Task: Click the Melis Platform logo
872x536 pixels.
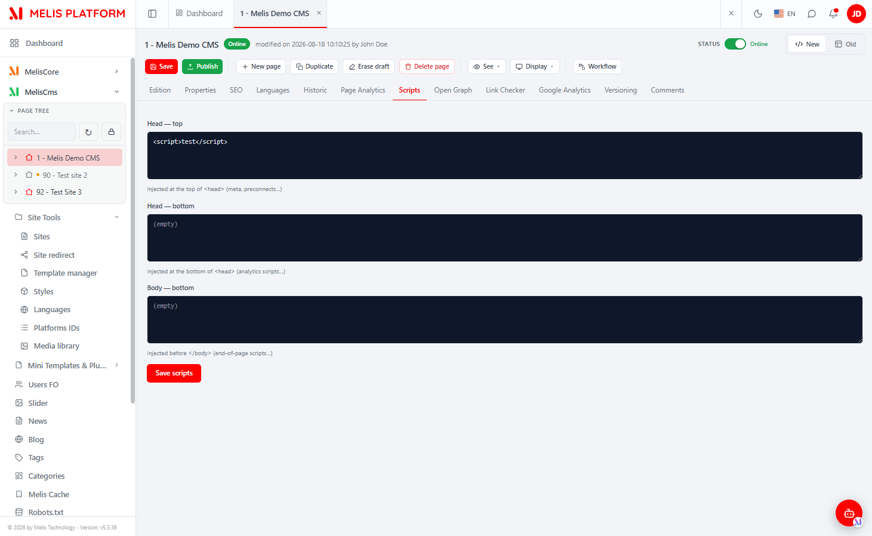Action: [x=67, y=14]
